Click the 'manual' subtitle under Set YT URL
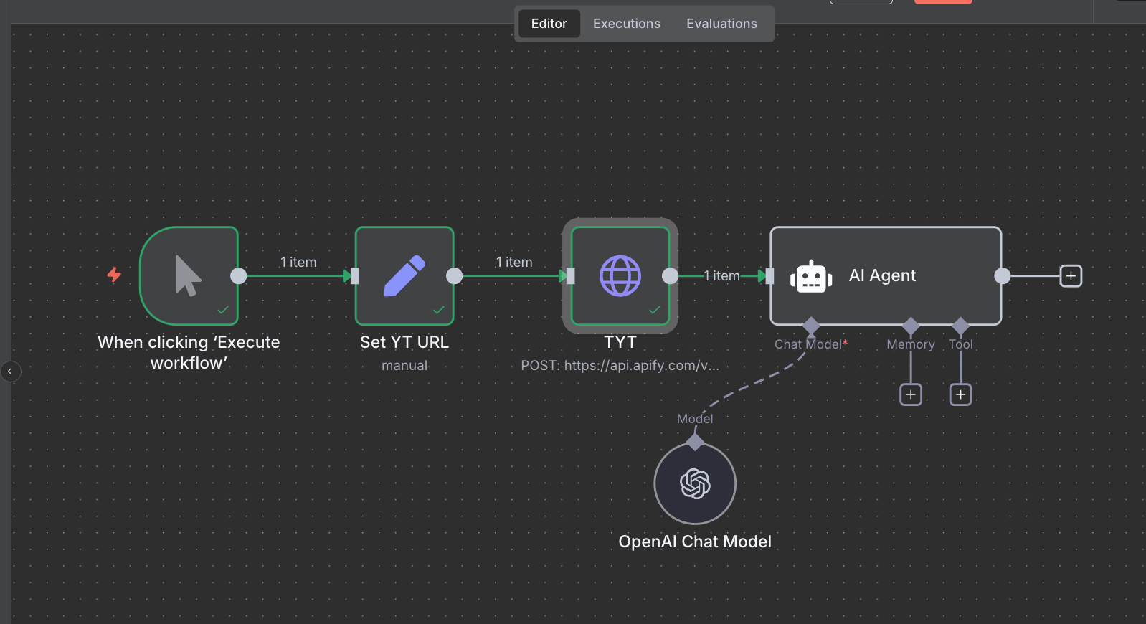The width and height of the screenshot is (1146, 624). 404,366
